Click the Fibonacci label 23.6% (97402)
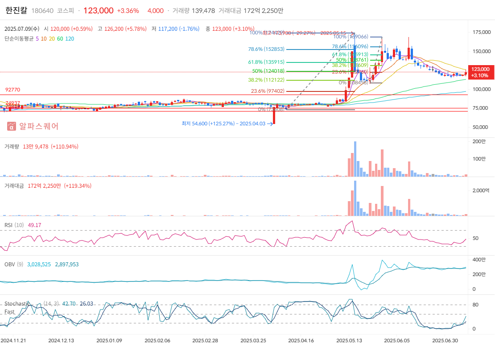 pos(268,91)
